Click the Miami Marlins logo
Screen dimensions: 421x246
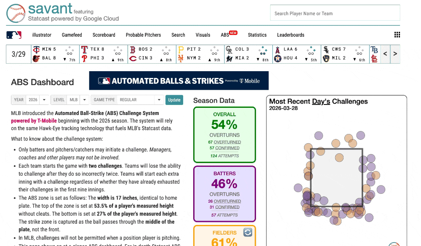tap(229, 58)
